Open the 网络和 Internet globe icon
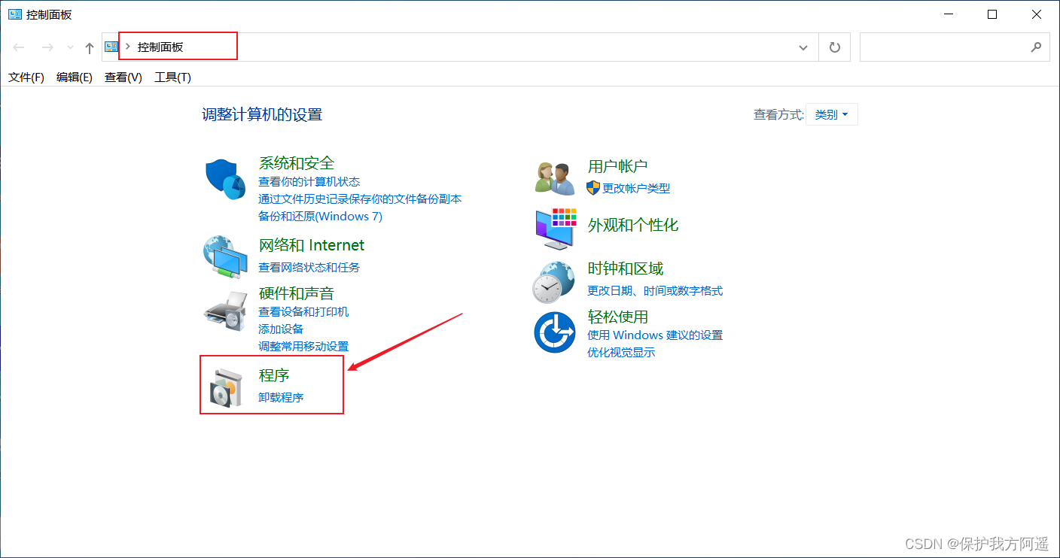The height and width of the screenshot is (558, 1060). click(x=225, y=258)
